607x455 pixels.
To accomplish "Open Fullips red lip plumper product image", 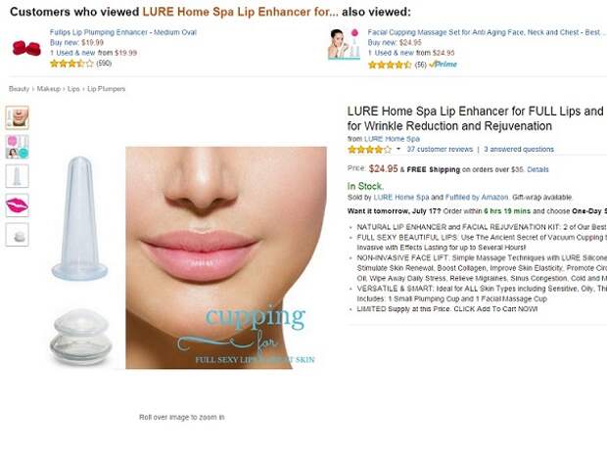I will tap(26, 48).
